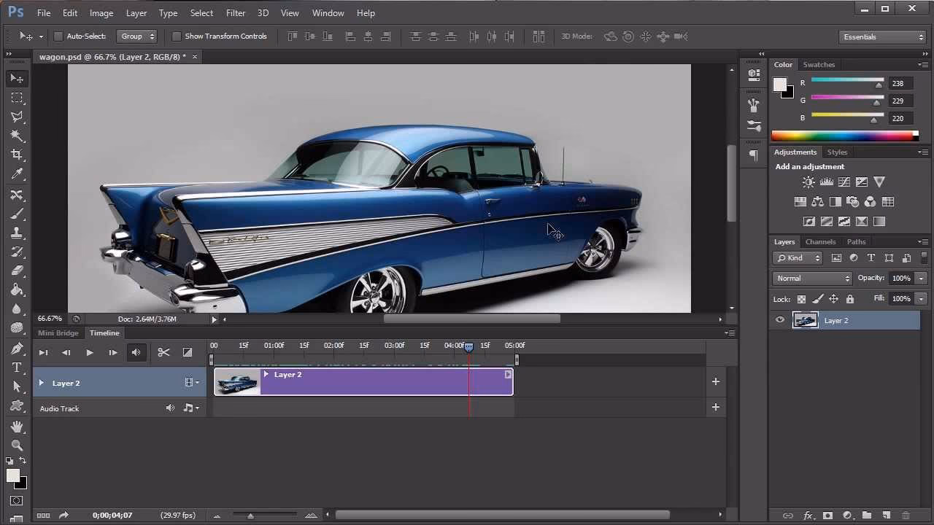Expand the Layer 2 video track
The width and height of the screenshot is (934, 525).
[x=41, y=383]
